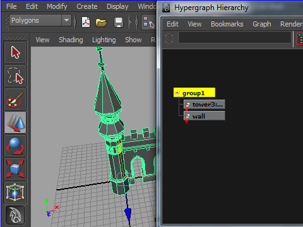Image resolution: width=303 pixels, height=227 pixels.
Task: Open the viewport View menu
Action: [x=42, y=40]
